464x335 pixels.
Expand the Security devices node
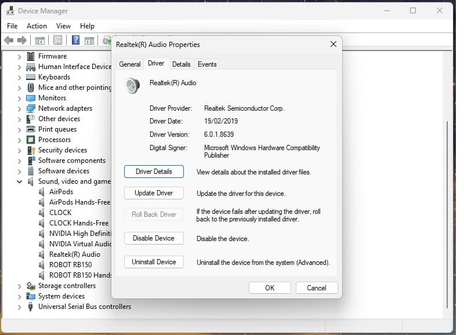click(19, 151)
